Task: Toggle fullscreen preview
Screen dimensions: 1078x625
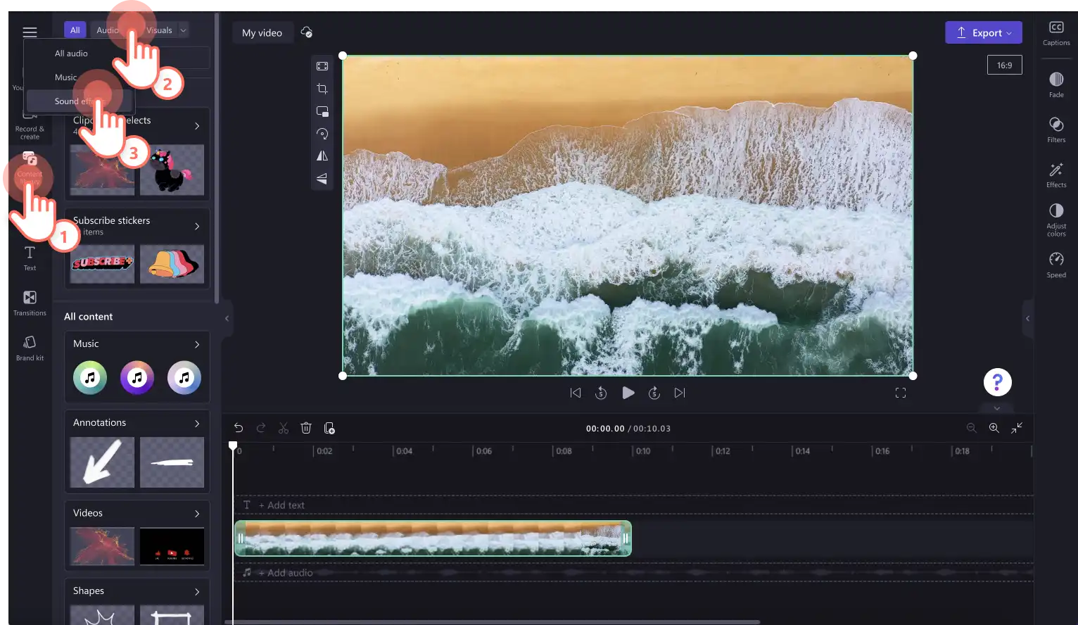Action: (900, 393)
